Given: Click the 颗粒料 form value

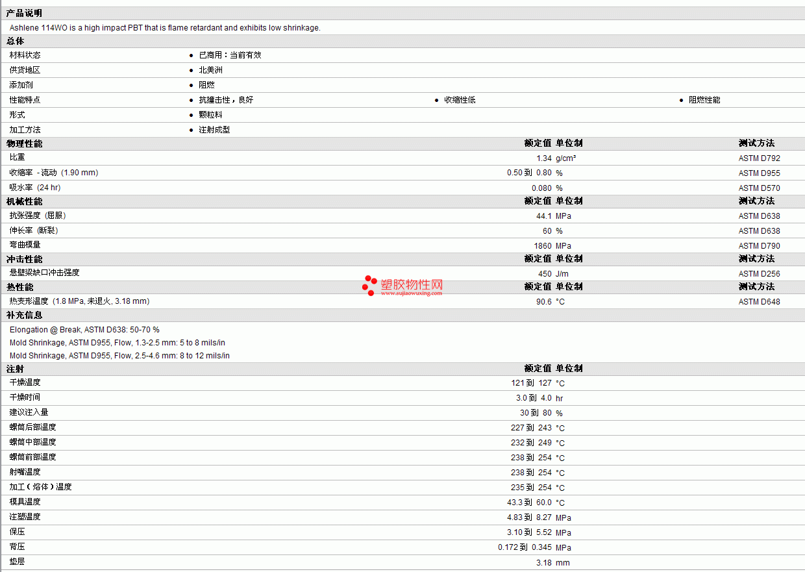Looking at the screenshot, I should pyautogui.click(x=210, y=115).
